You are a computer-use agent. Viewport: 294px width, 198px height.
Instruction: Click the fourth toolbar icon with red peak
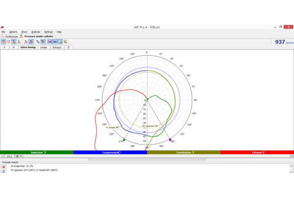pos(20,42)
